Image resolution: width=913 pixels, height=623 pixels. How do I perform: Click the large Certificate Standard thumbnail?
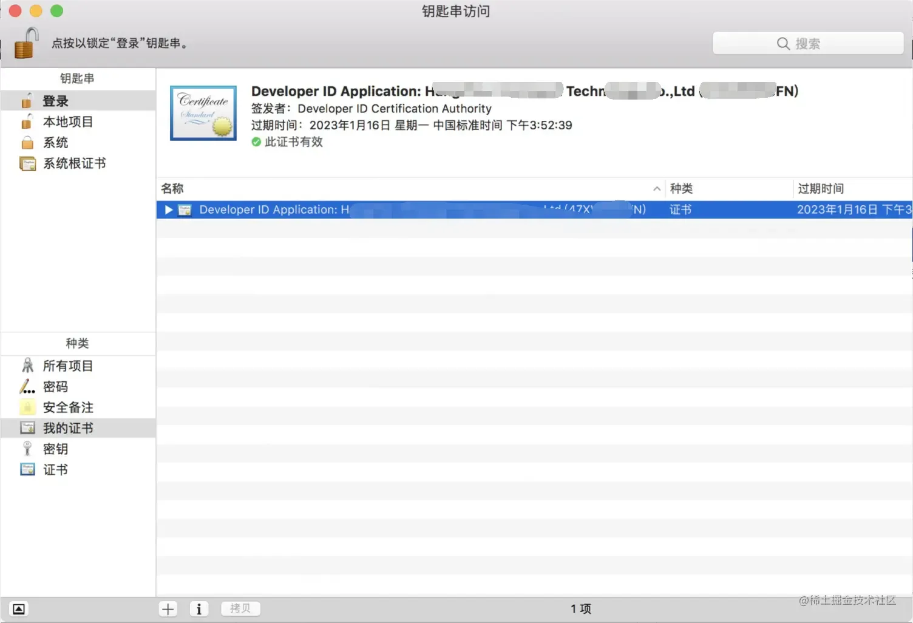(203, 113)
